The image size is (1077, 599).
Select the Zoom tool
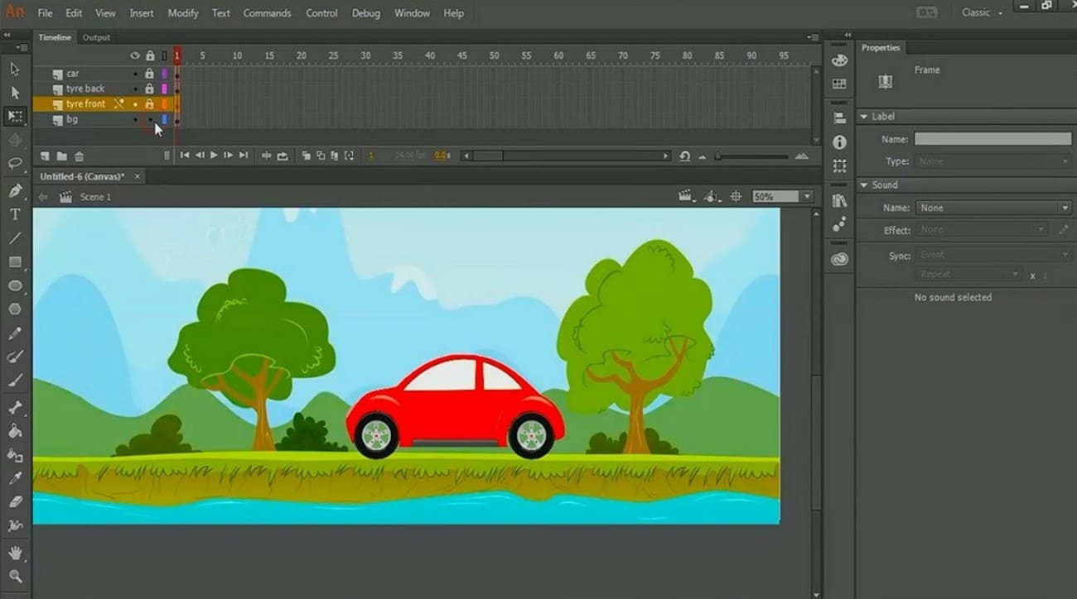14,577
